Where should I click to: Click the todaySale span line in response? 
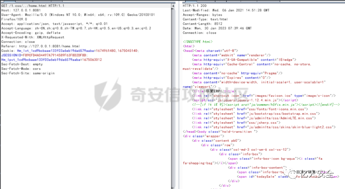288,177
